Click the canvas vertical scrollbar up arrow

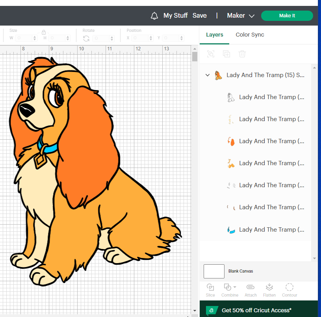tap(195, 49)
